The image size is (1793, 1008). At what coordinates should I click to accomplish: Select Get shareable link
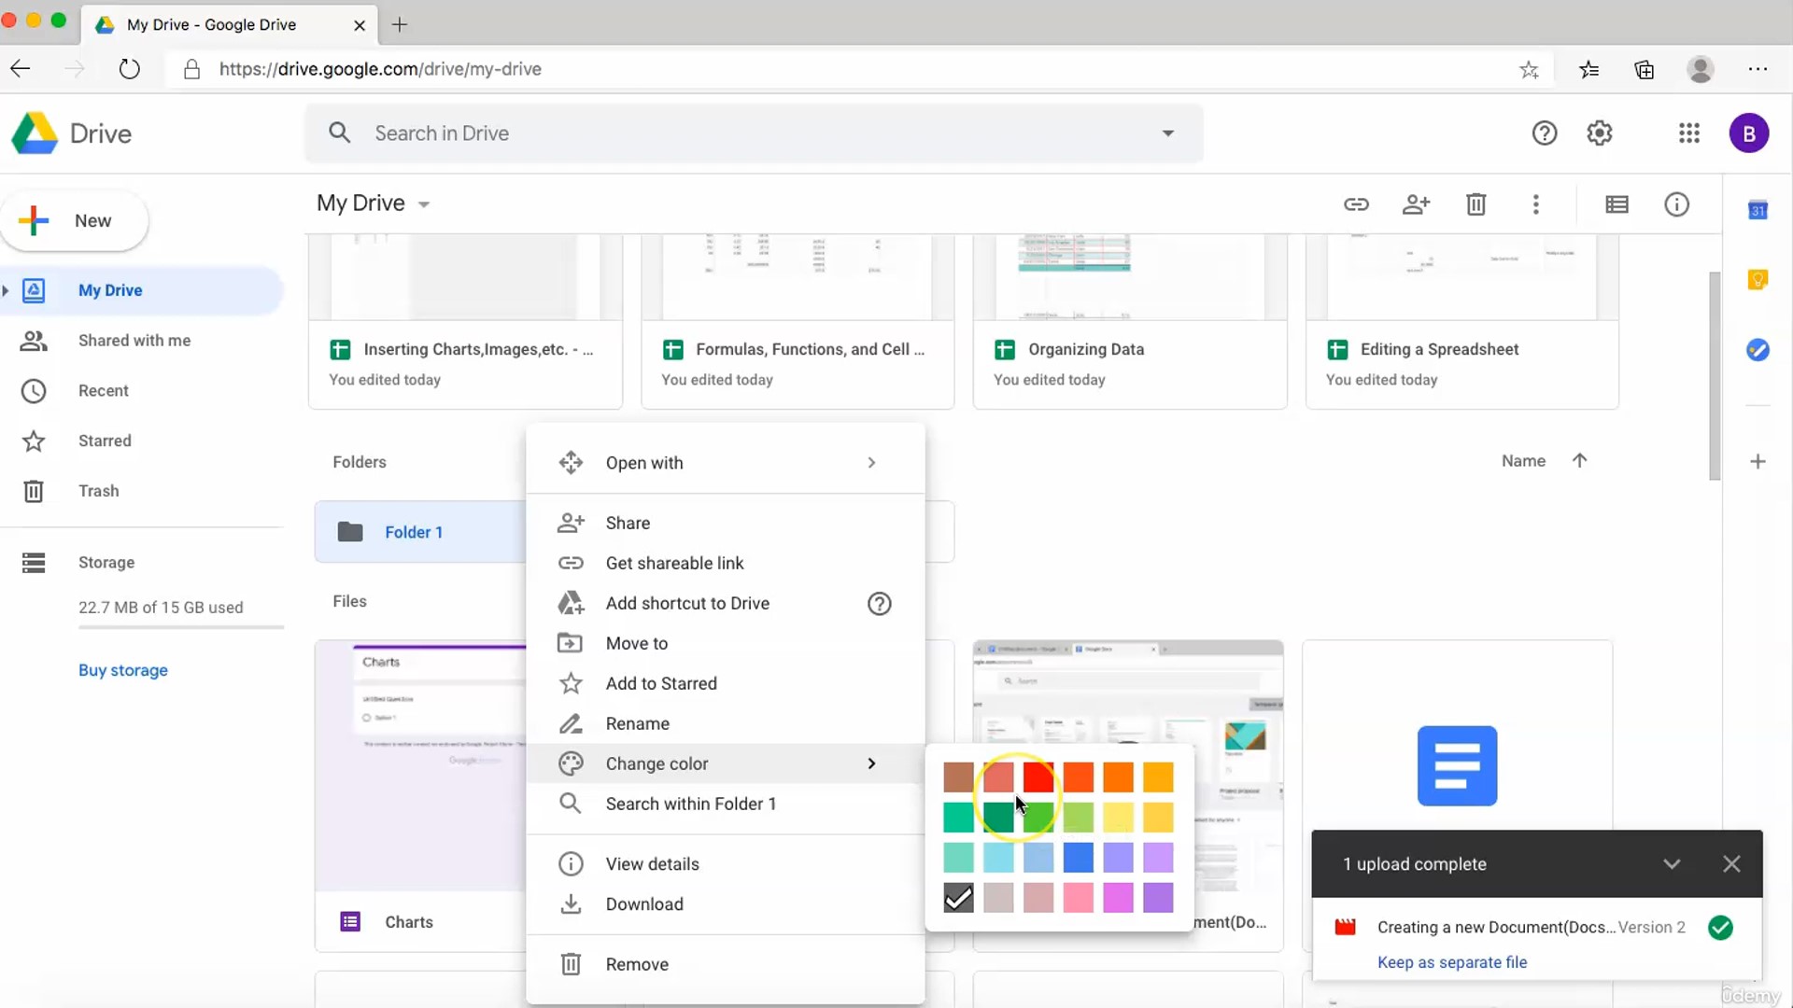coord(726,564)
